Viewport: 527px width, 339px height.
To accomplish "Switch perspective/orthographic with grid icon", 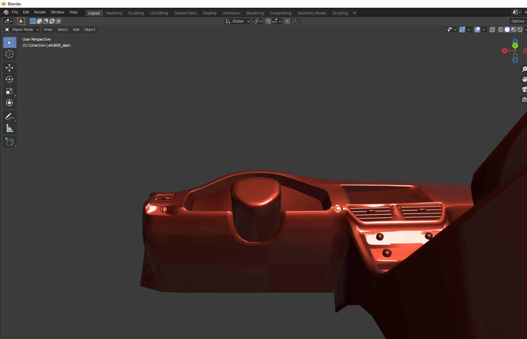I will coord(524,100).
